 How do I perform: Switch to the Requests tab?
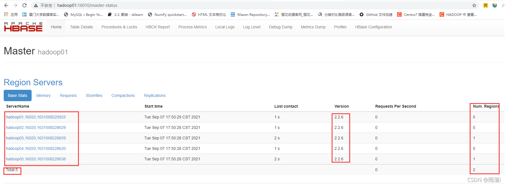tap(68, 95)
